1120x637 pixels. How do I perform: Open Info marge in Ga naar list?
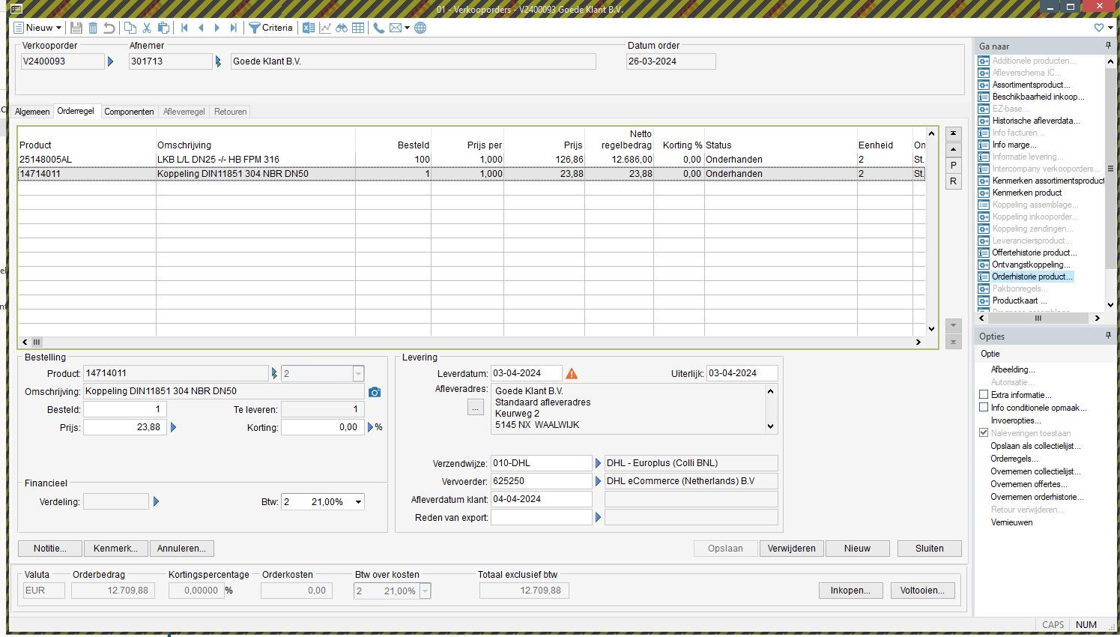coord(1014,145)
